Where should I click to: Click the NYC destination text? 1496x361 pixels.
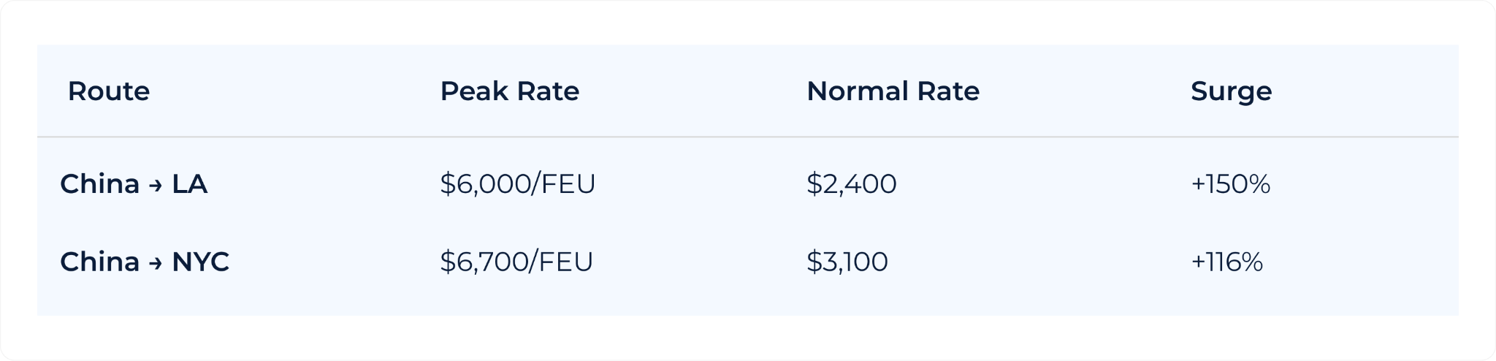point(201,262)
